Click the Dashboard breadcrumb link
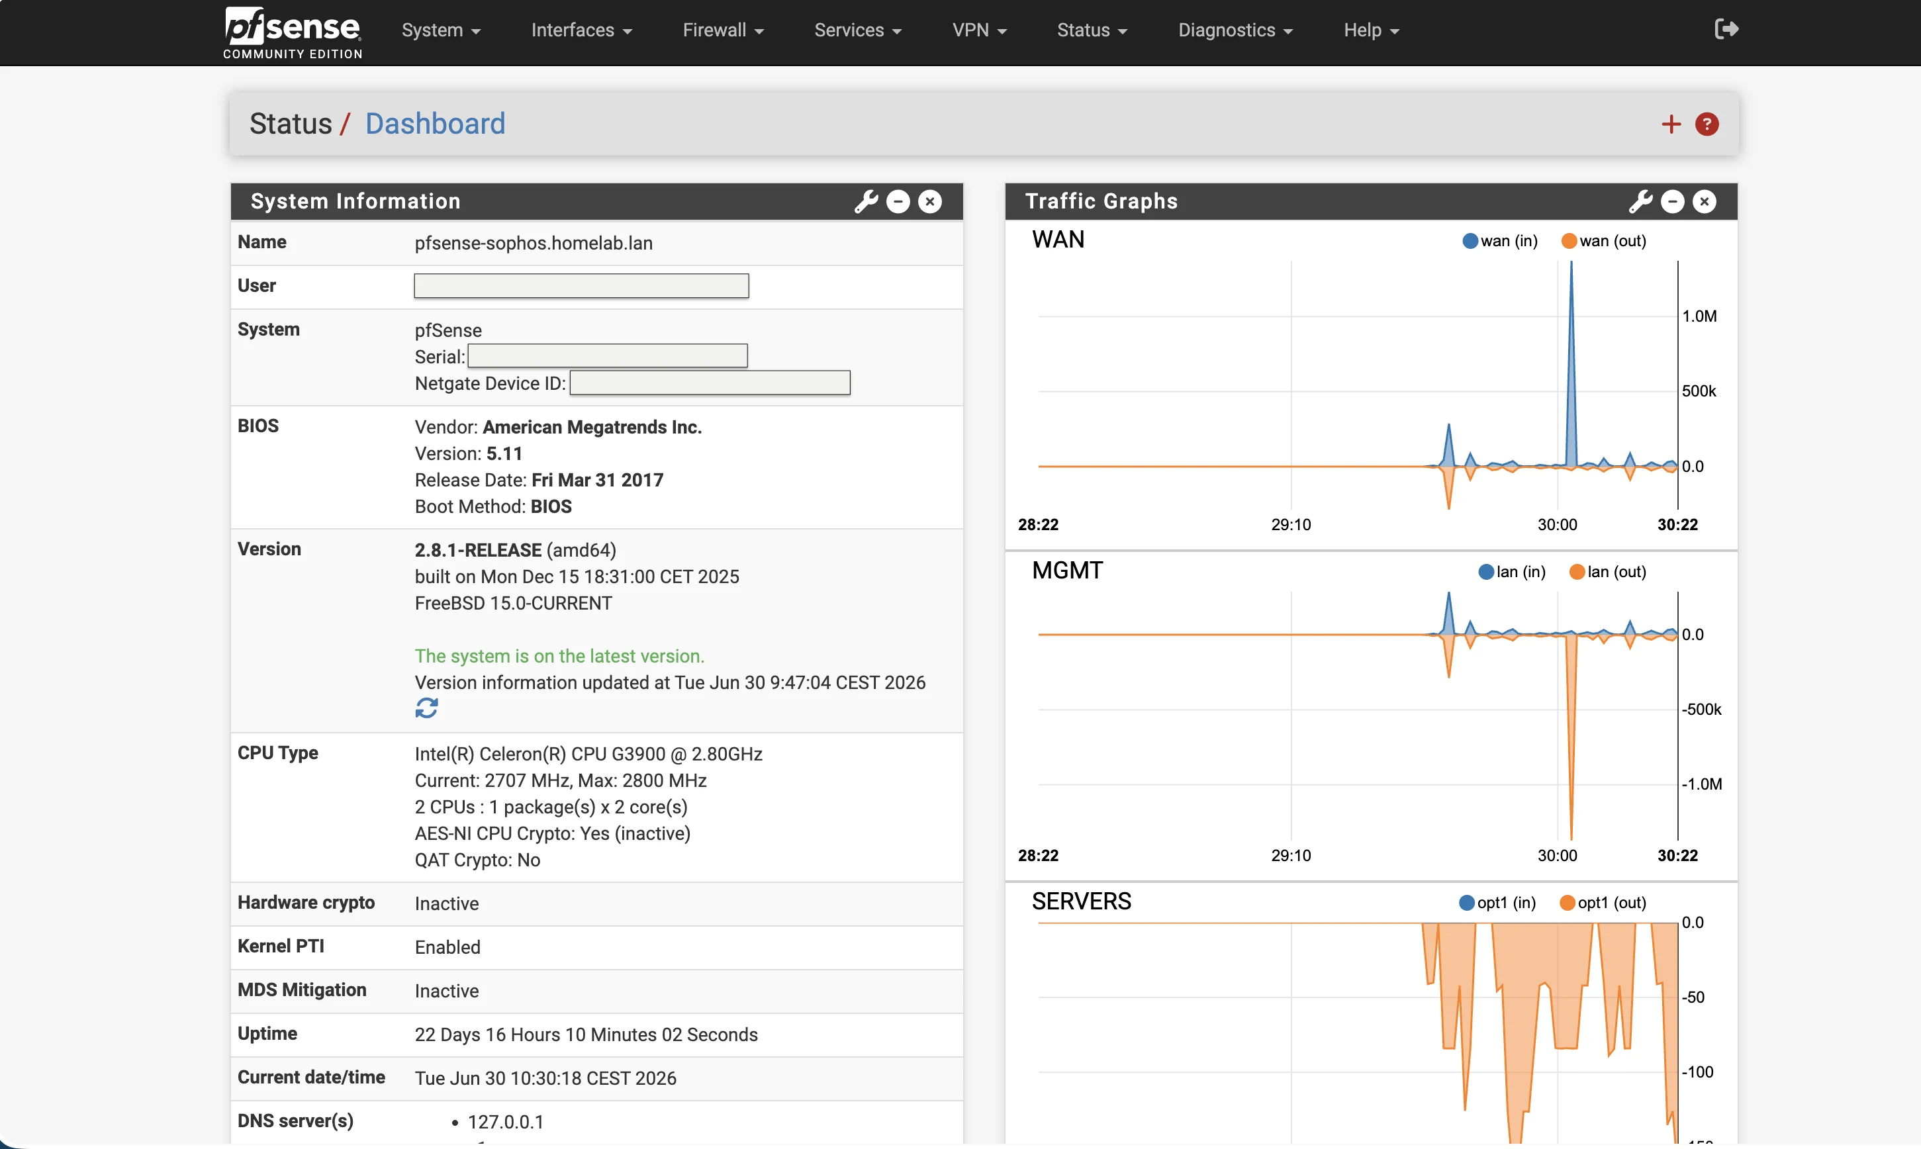The image size is (1921, 1149). [x=435, y=124]
